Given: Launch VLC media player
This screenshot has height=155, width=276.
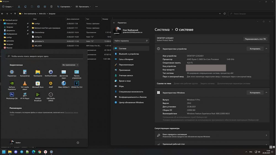Looking at the screenshot, I should pos(25,83).
